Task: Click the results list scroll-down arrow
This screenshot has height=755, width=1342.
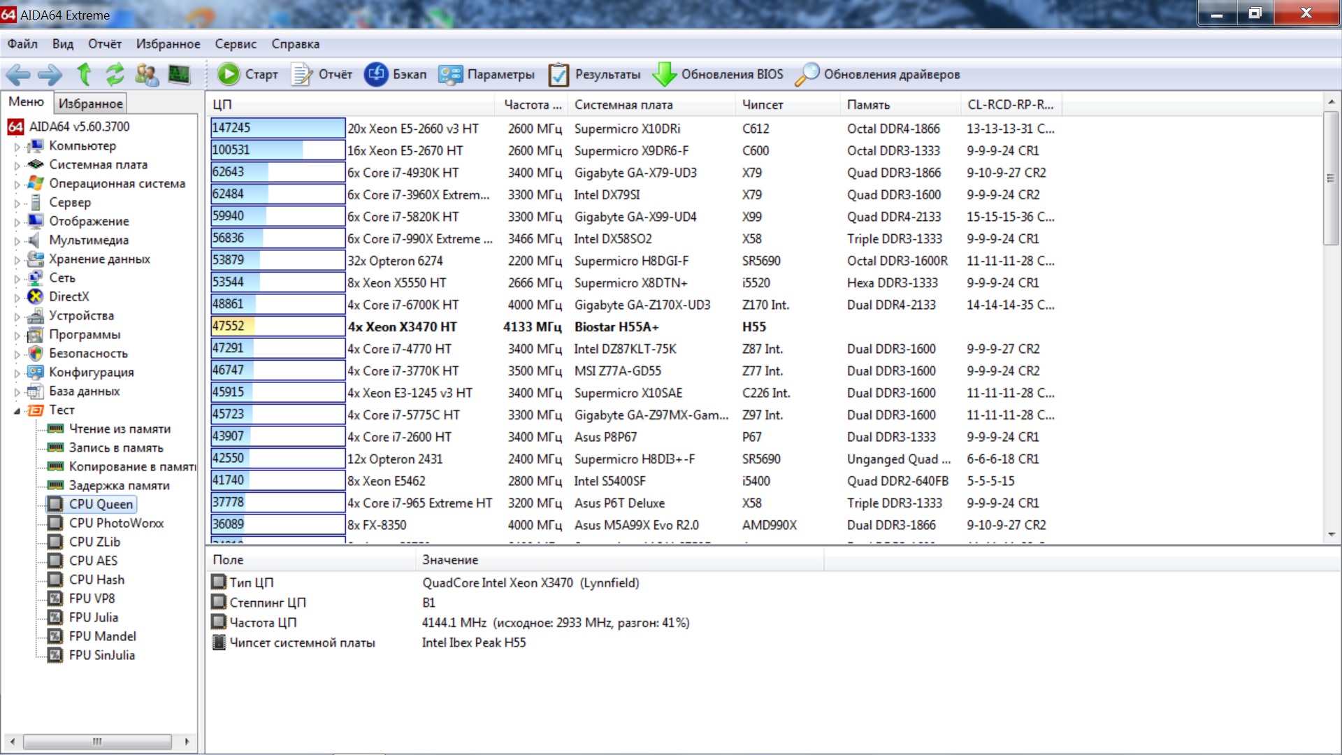Action: 1331,534
